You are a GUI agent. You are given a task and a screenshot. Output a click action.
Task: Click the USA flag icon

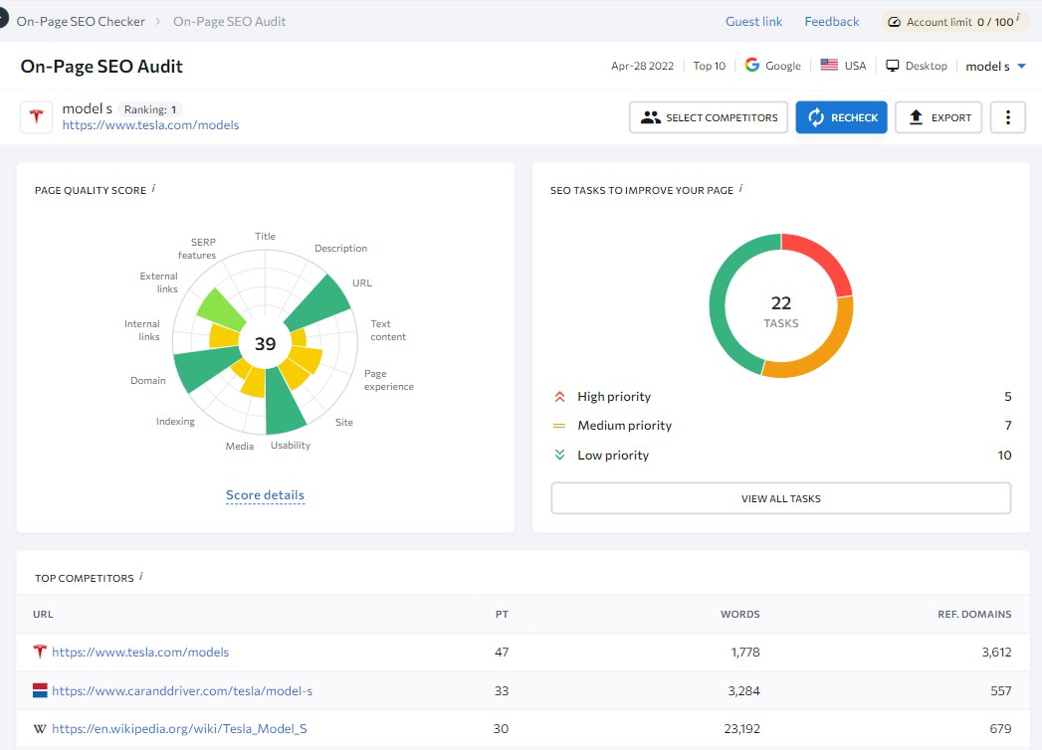tap(829, 65)
